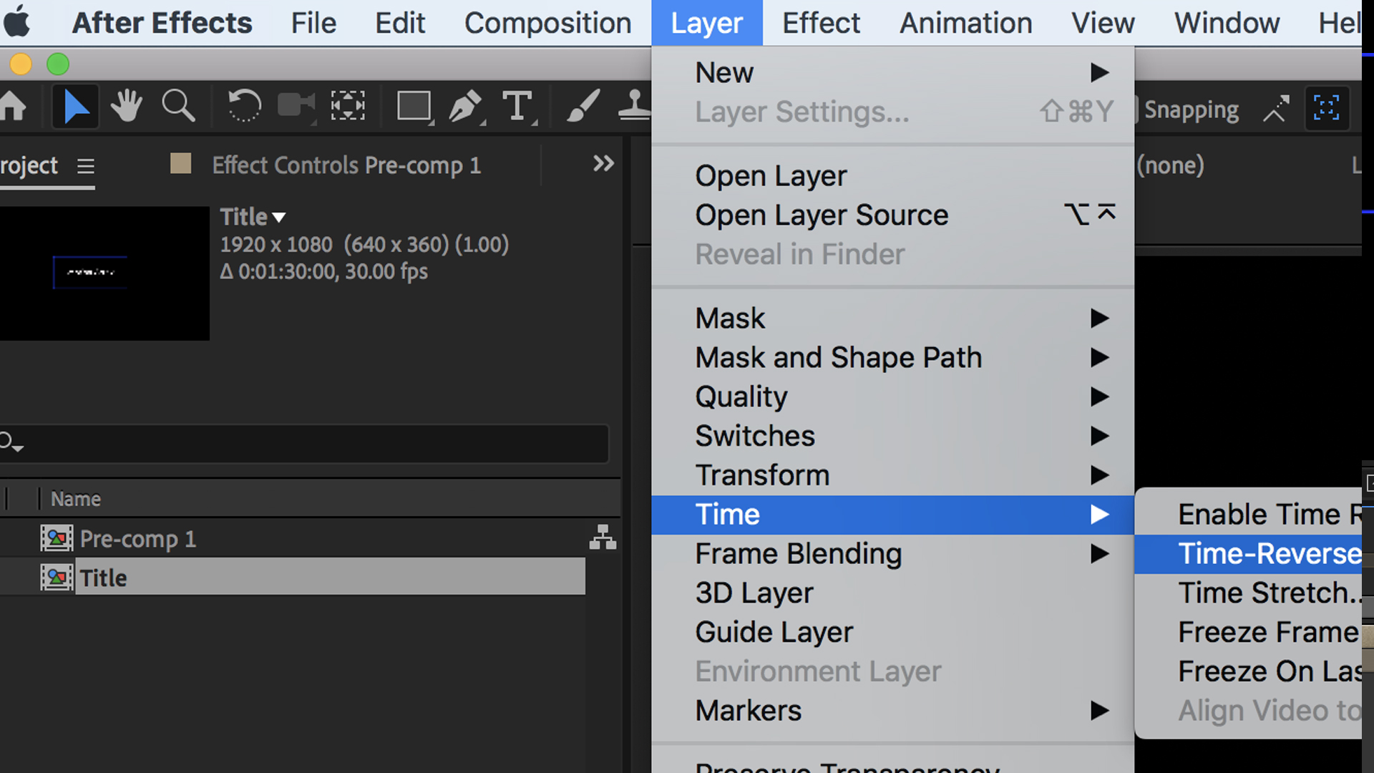Select the Zoom tool
The width and height of the screenshot is (1374, 773).
(177, 106)
